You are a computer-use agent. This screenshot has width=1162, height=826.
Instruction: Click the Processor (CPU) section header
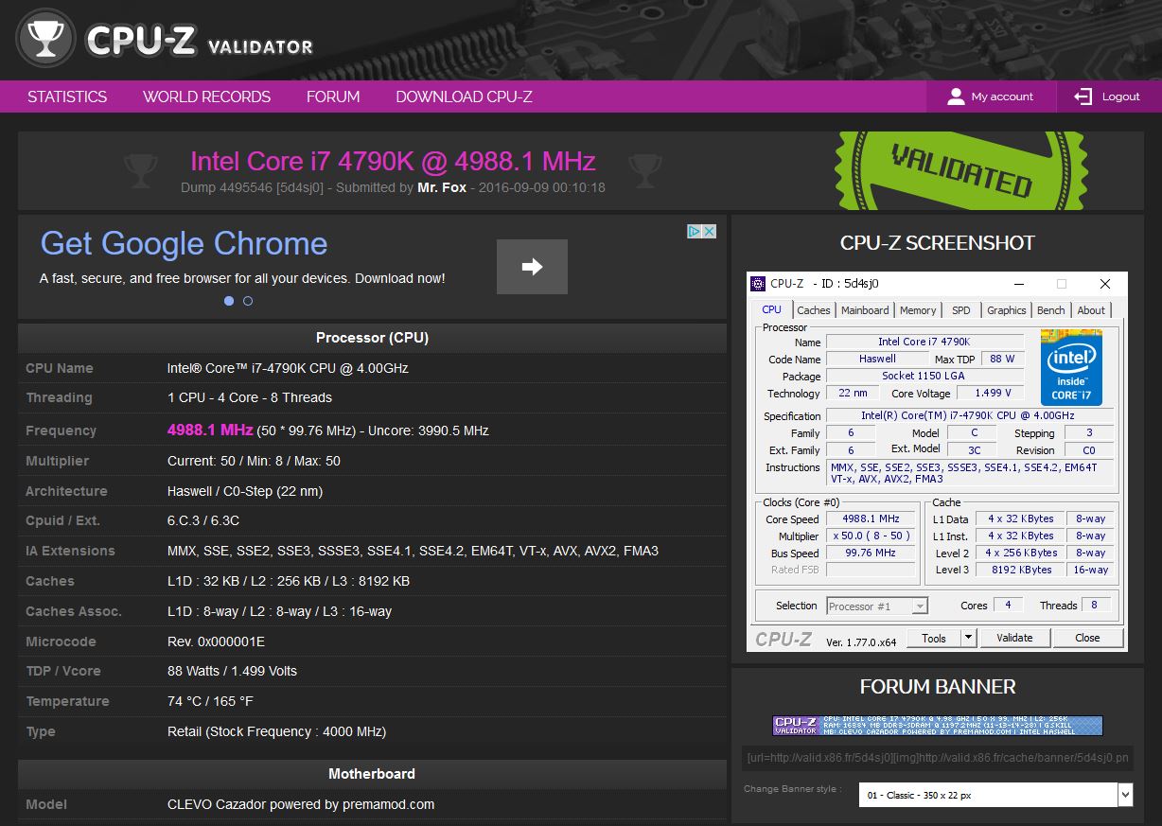pos(372,338)
